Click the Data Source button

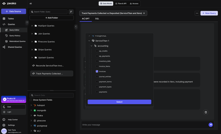(x=14, y=11)
